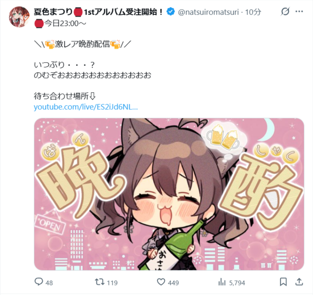Open the 晩酌 stream thumbnail image
This screenshot has width=313, height=295.
(x=169, y=194)
